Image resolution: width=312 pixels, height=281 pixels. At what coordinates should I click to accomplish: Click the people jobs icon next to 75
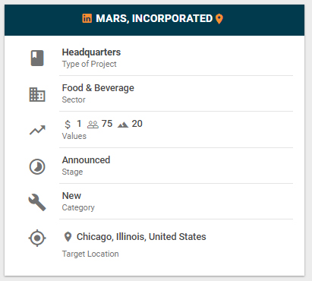(93, 125)
